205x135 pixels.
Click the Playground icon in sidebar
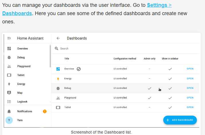pos(9,66)
